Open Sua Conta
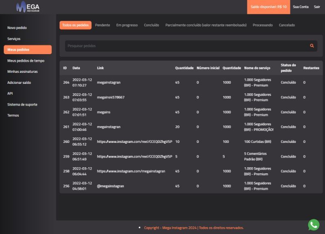This screenshot has width=325, height=234. click(301, 7)
